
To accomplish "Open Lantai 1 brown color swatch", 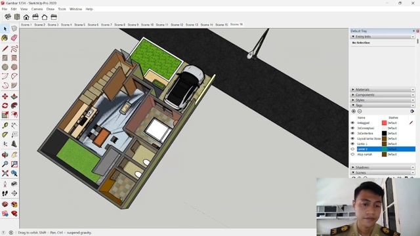I will point(384,144).
